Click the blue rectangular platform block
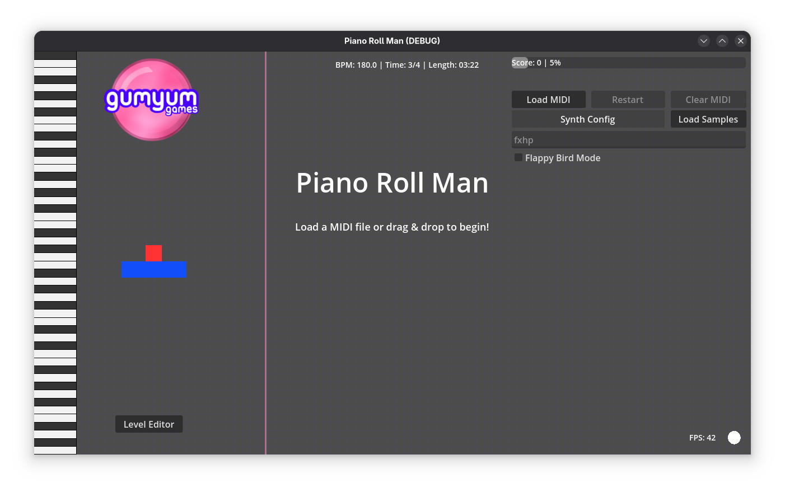 tap(154, 269)
